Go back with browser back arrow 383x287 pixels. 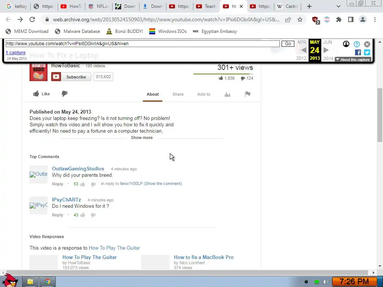[x=8, y=19]
